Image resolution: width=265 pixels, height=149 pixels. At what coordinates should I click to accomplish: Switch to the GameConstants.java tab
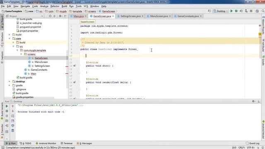[x=188, y=16]
